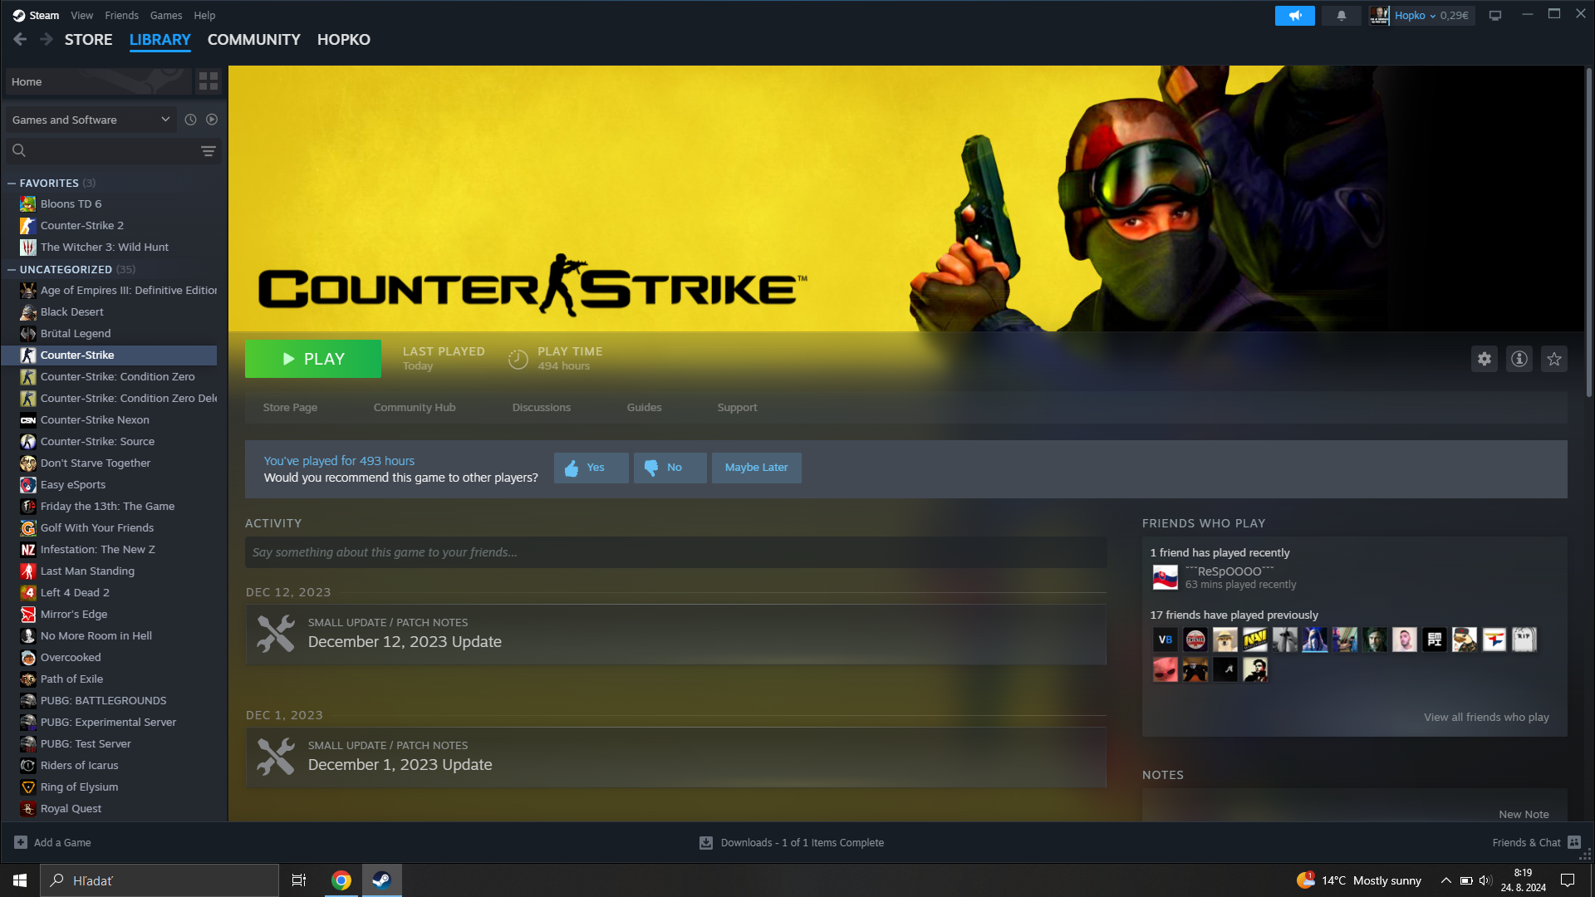1595x897 pixels.
Task: Collapse the Uncategorized category
Action: [x=12, y=269]
